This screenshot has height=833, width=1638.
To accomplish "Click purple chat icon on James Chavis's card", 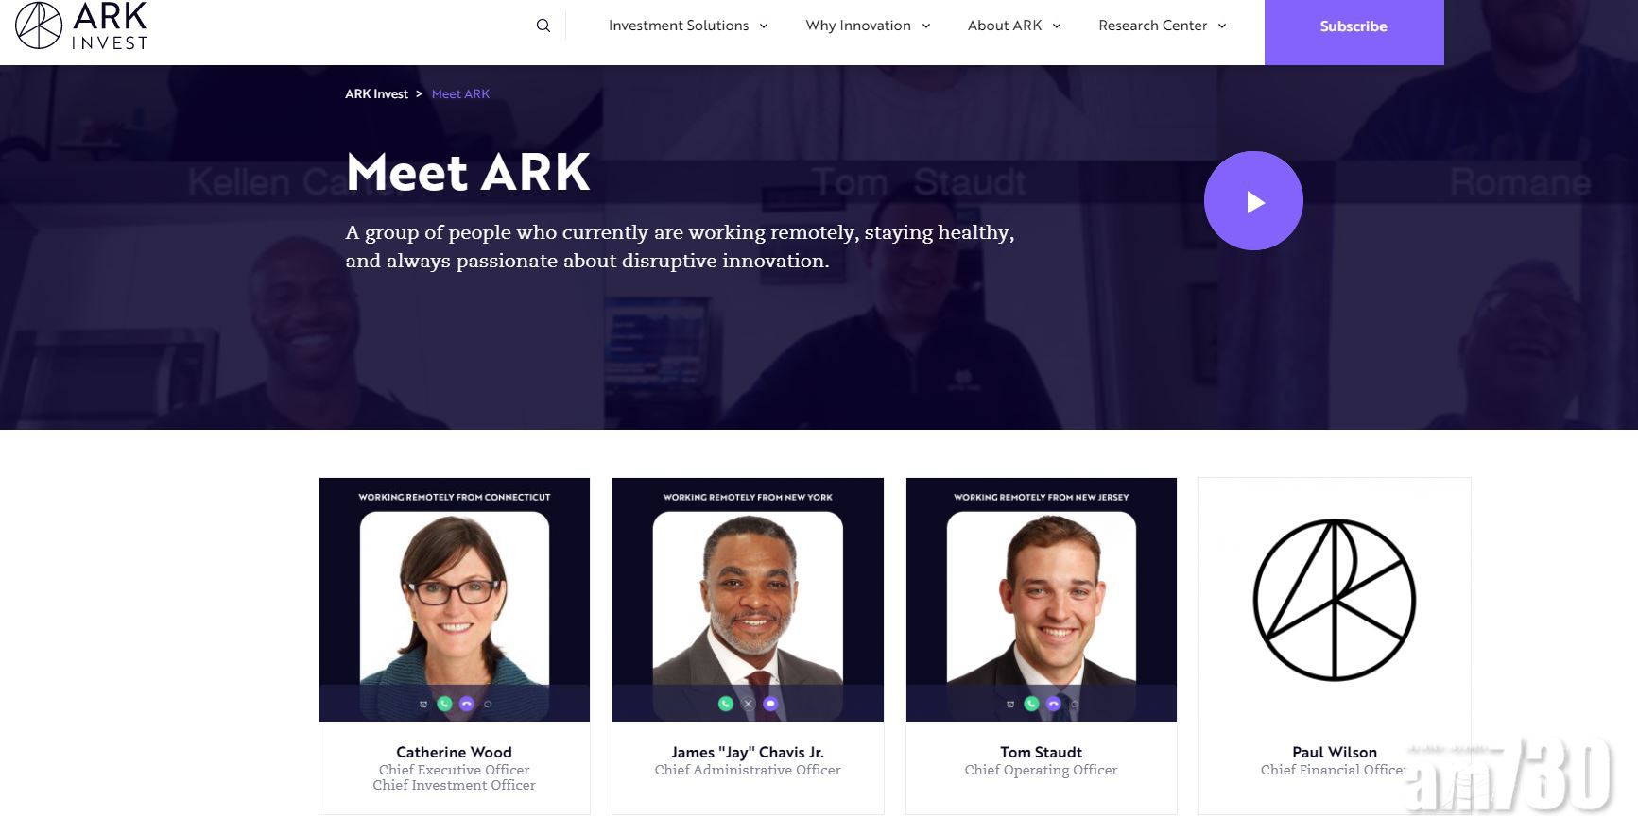I will 770,704.
